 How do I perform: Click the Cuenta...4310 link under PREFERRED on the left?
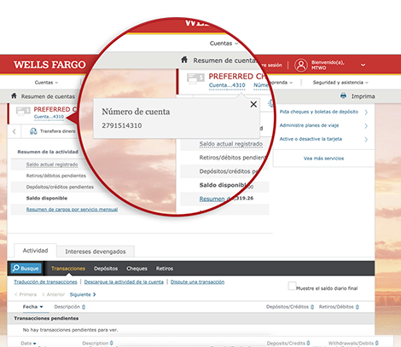click(49, 117)
